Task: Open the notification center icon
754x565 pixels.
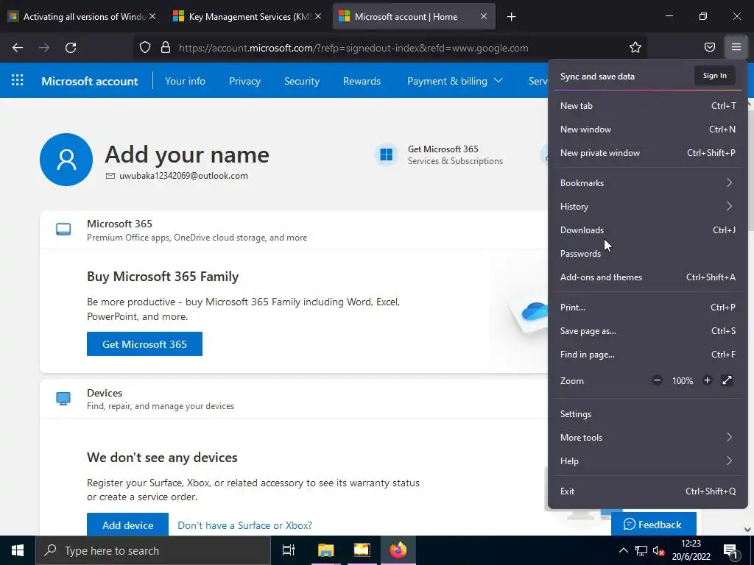Action: tap(731, 551)
